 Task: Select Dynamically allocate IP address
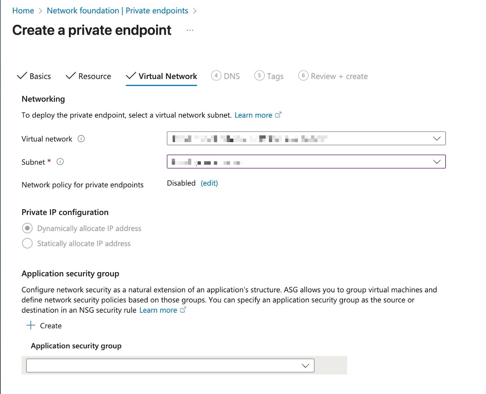(27, 228)
